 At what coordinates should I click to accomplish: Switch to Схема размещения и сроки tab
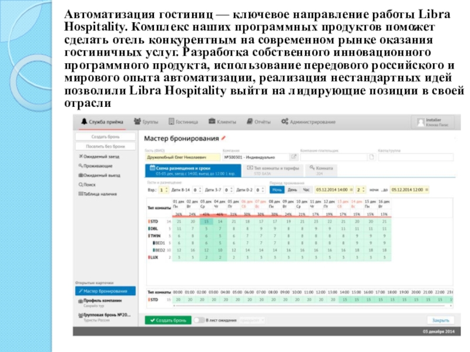click(193, 171)
